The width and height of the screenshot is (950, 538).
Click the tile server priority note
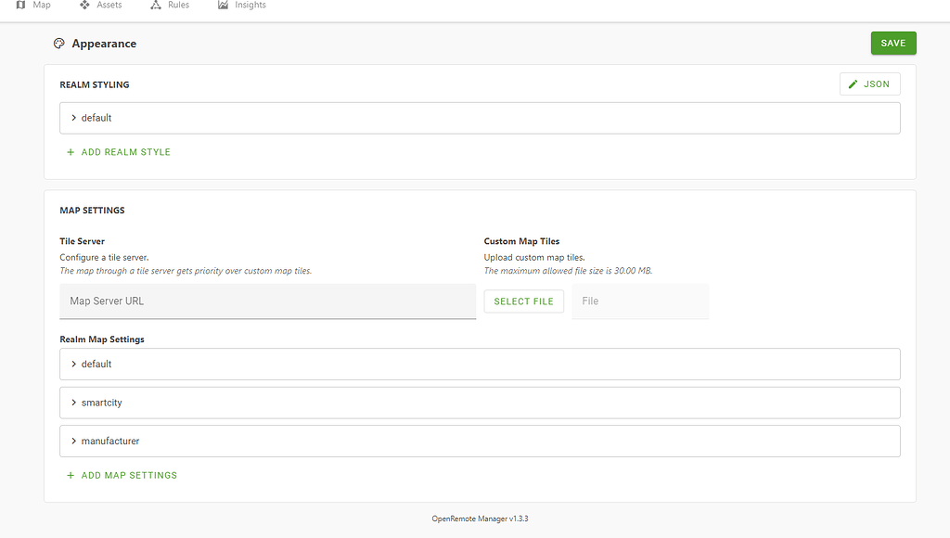pyautogui.click(x=186, y=271)
